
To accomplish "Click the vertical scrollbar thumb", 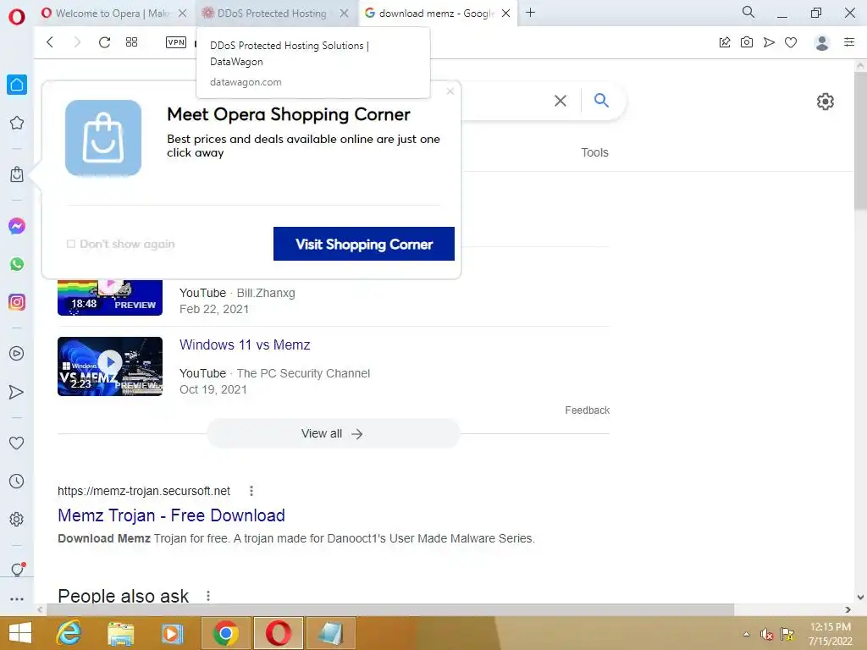I will [x=860, y=141].
